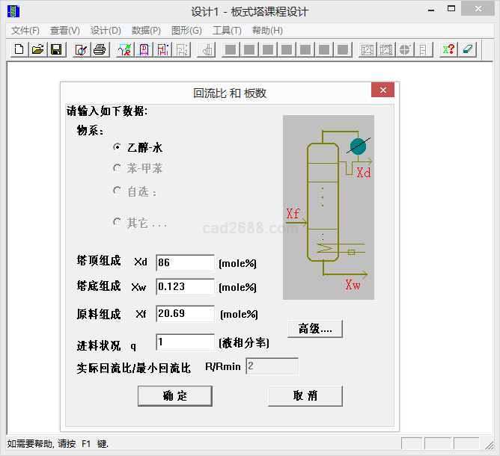The width and height of the screenshot is (500, 456).
Task: Click the Save floppy disk icon
Action: (x=55, y=49)
